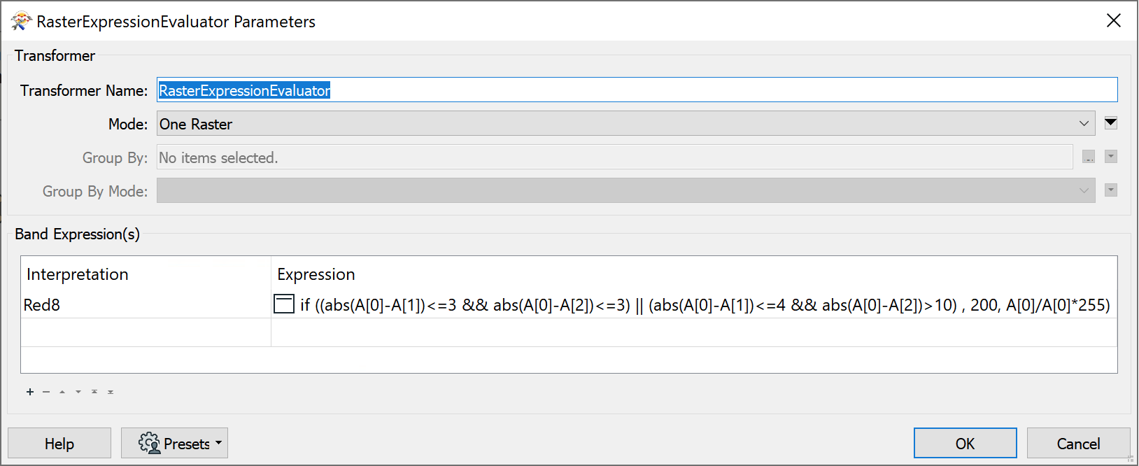The height and width of the screenshot is (466, 1139).
Task: Click the OK button
Action: [x=965, y=443]
